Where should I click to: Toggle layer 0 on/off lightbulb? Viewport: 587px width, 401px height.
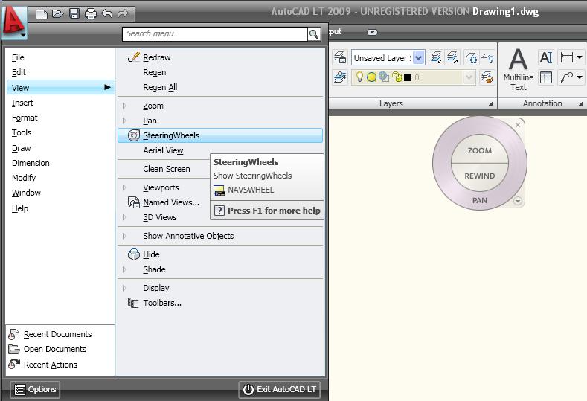[359, 77]
